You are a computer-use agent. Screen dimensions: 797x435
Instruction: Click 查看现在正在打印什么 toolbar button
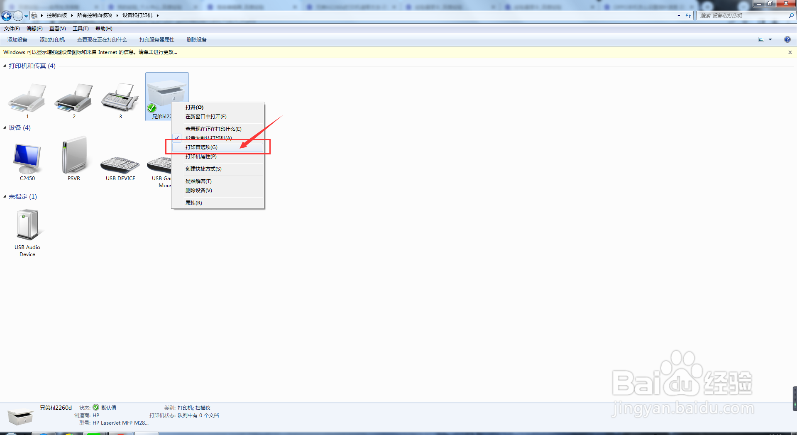click(x=102, y=40)
